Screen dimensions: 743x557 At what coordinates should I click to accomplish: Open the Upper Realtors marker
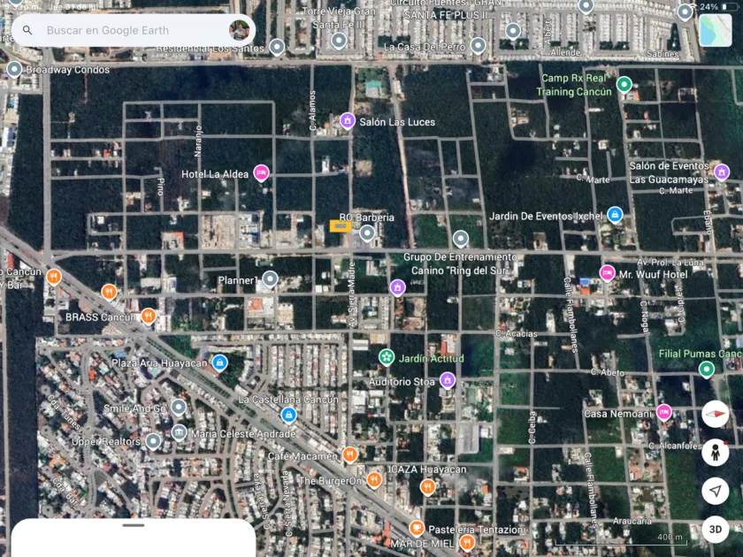point(153,441)
